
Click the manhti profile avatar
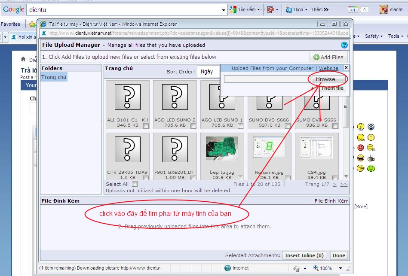pyautogui.click(x=384, y=9)
